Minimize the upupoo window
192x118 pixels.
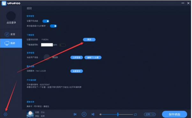click(183, 3)
